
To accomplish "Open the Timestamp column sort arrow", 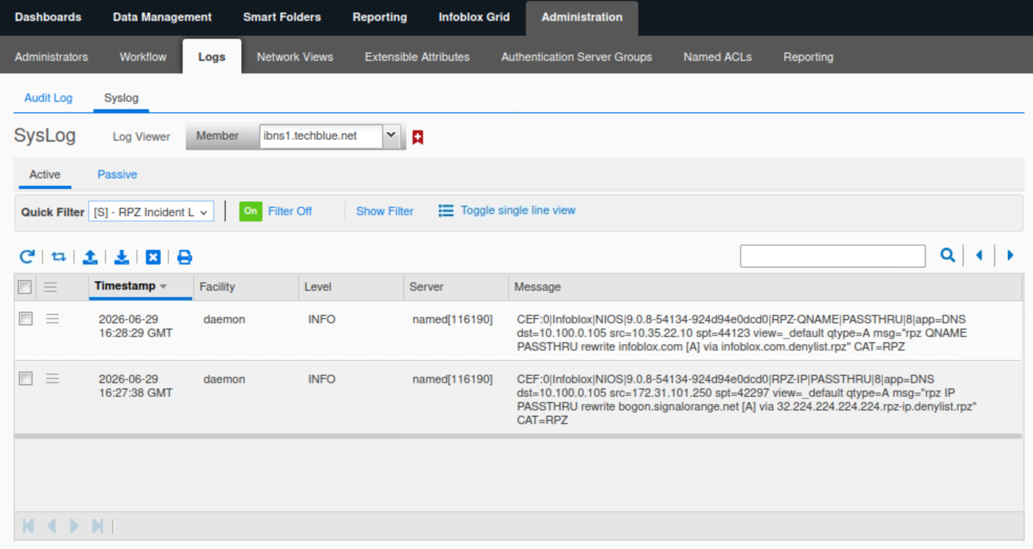I will pyautogui.click(x=163, y=286).
